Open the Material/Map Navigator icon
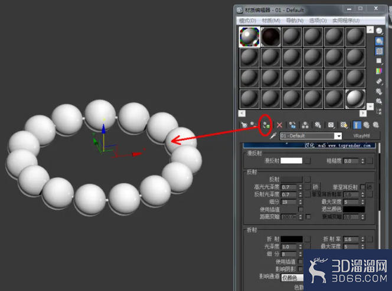Image resolution: width=392 pixels, height=291 pixels. [379, 111]
